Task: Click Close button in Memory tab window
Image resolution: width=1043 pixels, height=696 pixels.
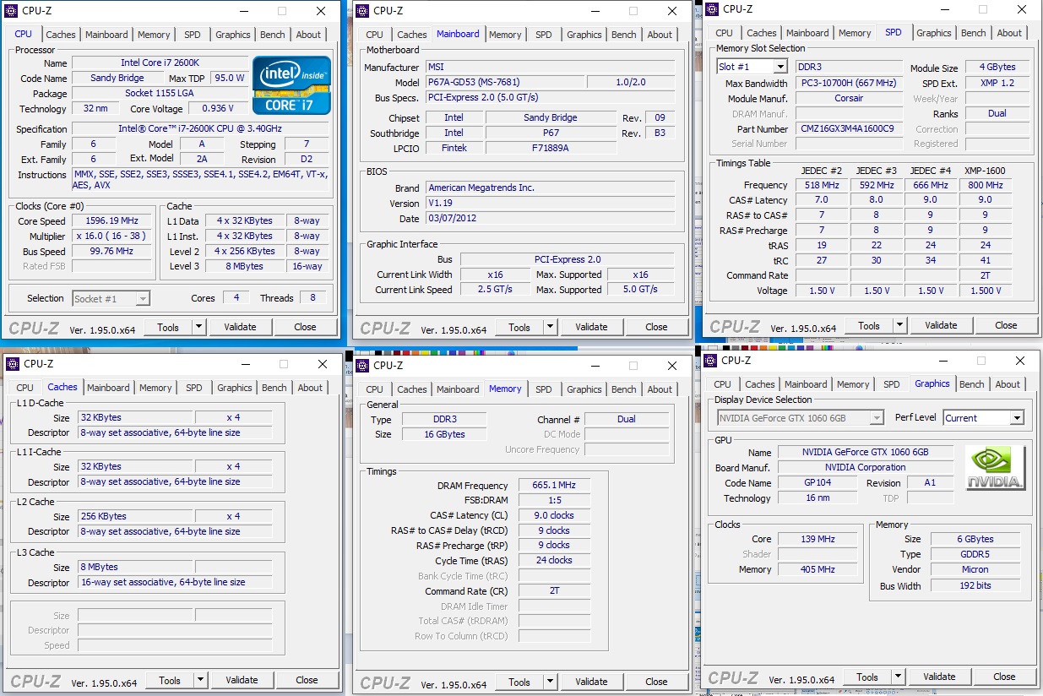Action: [656, 682]
